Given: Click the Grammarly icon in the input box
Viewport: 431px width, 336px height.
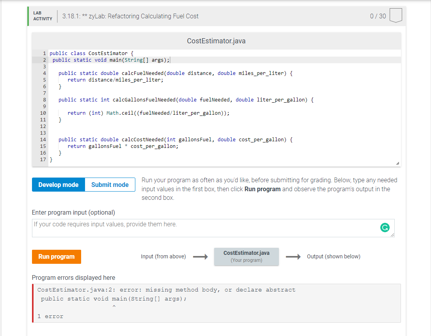Looking at the screenshot, I should coord(385,228).
